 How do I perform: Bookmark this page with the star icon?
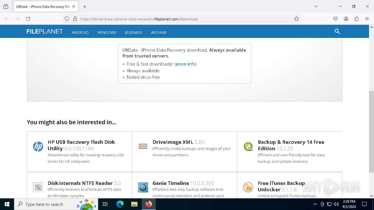tap(297, 19)
